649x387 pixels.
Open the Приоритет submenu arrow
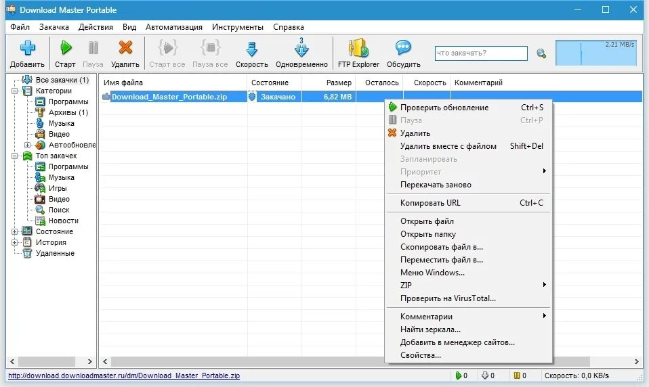tap(544, 171)
